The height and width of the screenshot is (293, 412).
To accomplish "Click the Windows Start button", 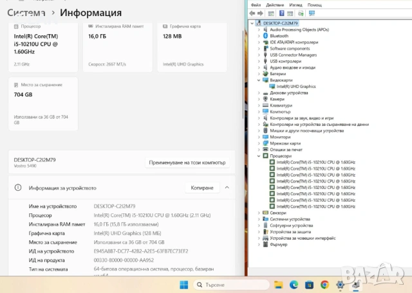I will (x=184, y=285).
